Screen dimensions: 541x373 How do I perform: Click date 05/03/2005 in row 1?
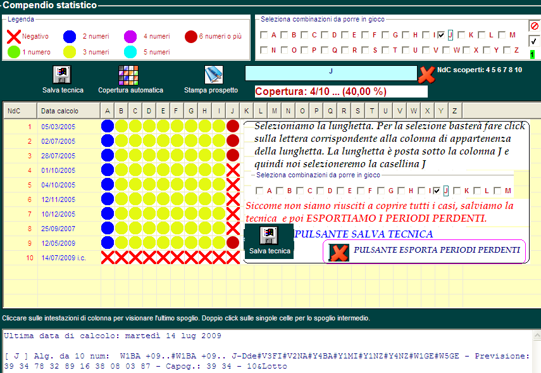58,127
